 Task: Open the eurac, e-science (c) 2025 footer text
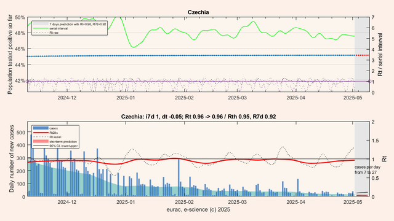tap(198, 210)
